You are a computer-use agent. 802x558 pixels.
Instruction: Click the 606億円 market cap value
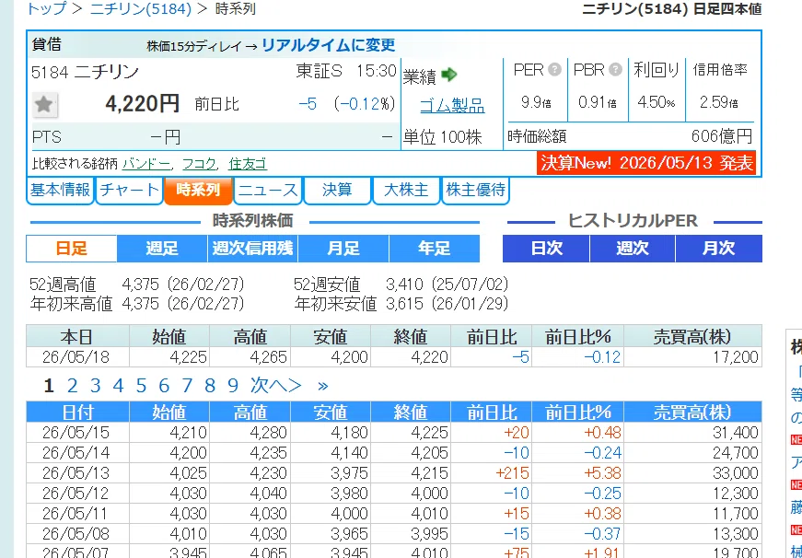(x=722, y=136)
